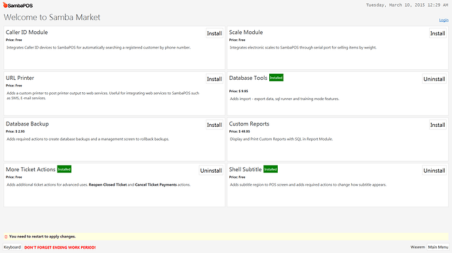Click the Scale Module description text

click(x=303, y=48)
